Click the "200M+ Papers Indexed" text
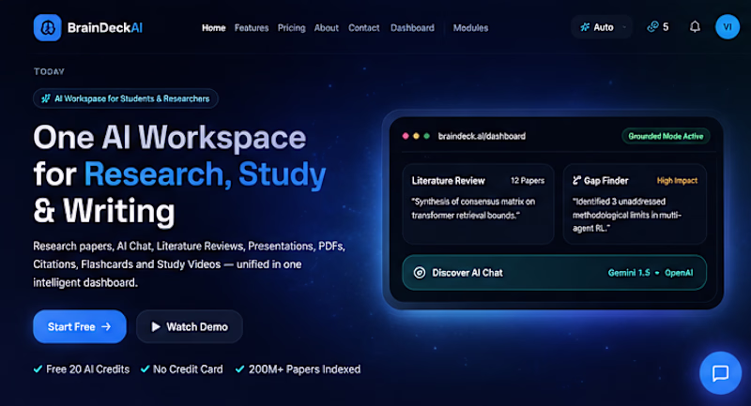Screen dimensions: 751x406 [304, 369]
